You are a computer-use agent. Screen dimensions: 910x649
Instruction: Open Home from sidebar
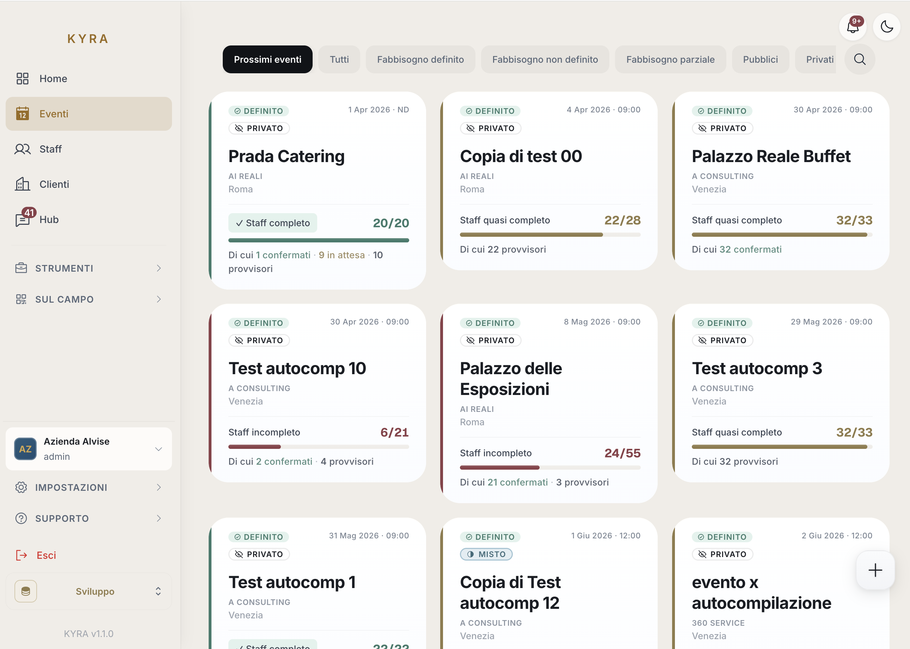click(x=53, y=79)
